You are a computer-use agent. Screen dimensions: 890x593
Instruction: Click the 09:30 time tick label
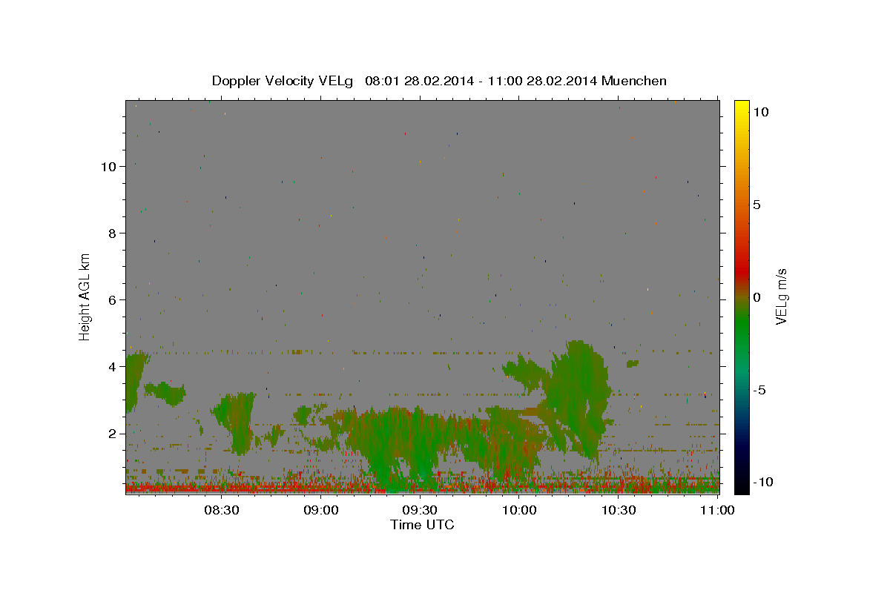(420, 510)
